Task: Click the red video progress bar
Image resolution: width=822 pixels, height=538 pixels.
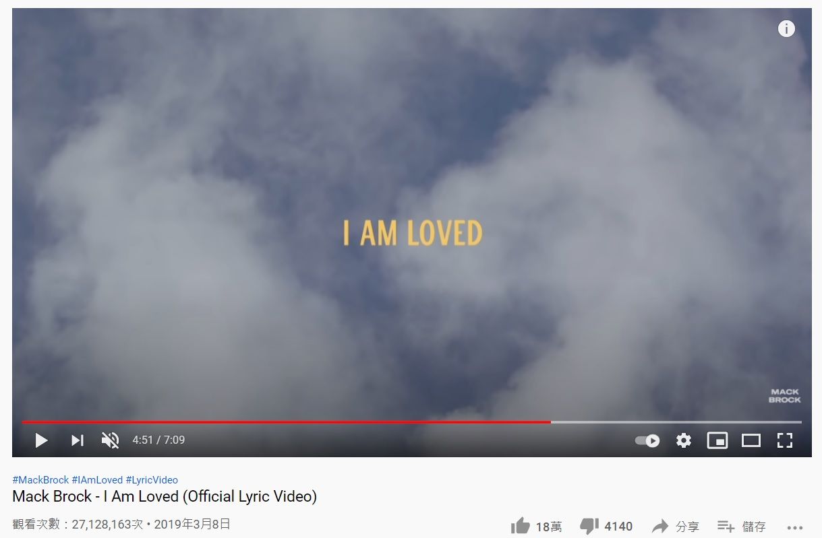Action: (287, 422)
